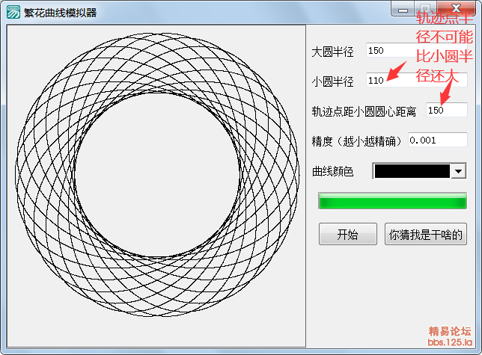Click the 小圆半径 label
This screenshot has height=355, width=482.
(x=332, y=81)
